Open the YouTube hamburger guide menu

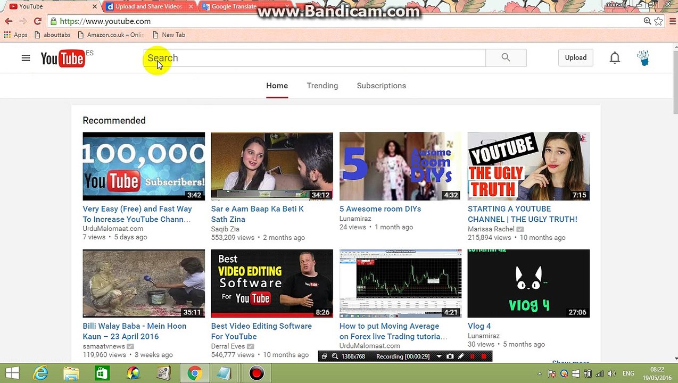click(26, 58)
